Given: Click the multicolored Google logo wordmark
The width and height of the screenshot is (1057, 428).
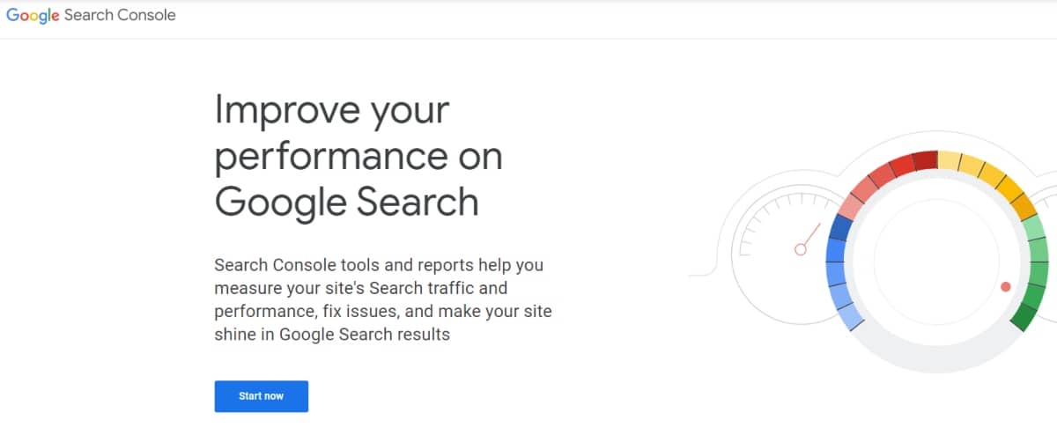Looking at the screenshot, I should coord(32,16).
